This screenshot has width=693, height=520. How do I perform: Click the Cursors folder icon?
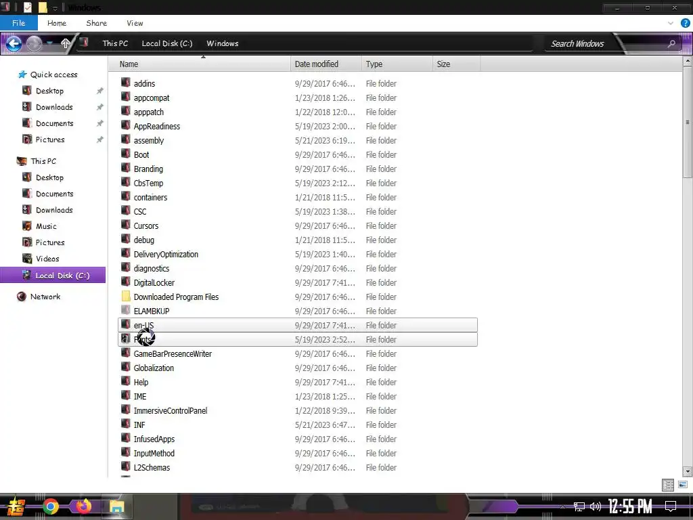click(x=125, y=225)
